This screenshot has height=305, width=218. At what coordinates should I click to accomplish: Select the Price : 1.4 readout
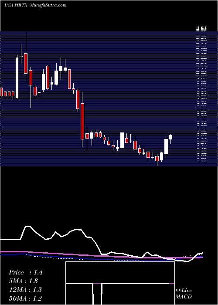click(x=25, y=272)
